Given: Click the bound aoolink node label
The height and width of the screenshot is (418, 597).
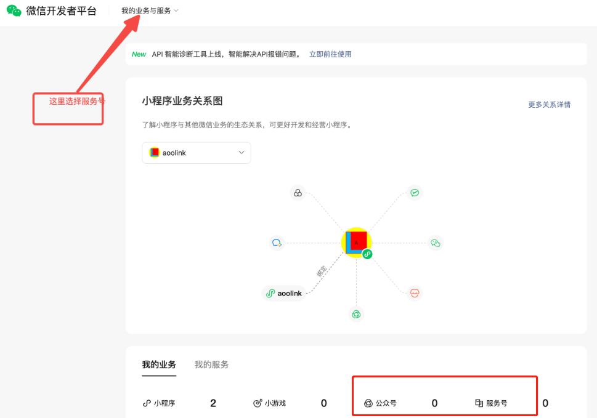Looking at the screenshot, I should [x=283, y=293].
